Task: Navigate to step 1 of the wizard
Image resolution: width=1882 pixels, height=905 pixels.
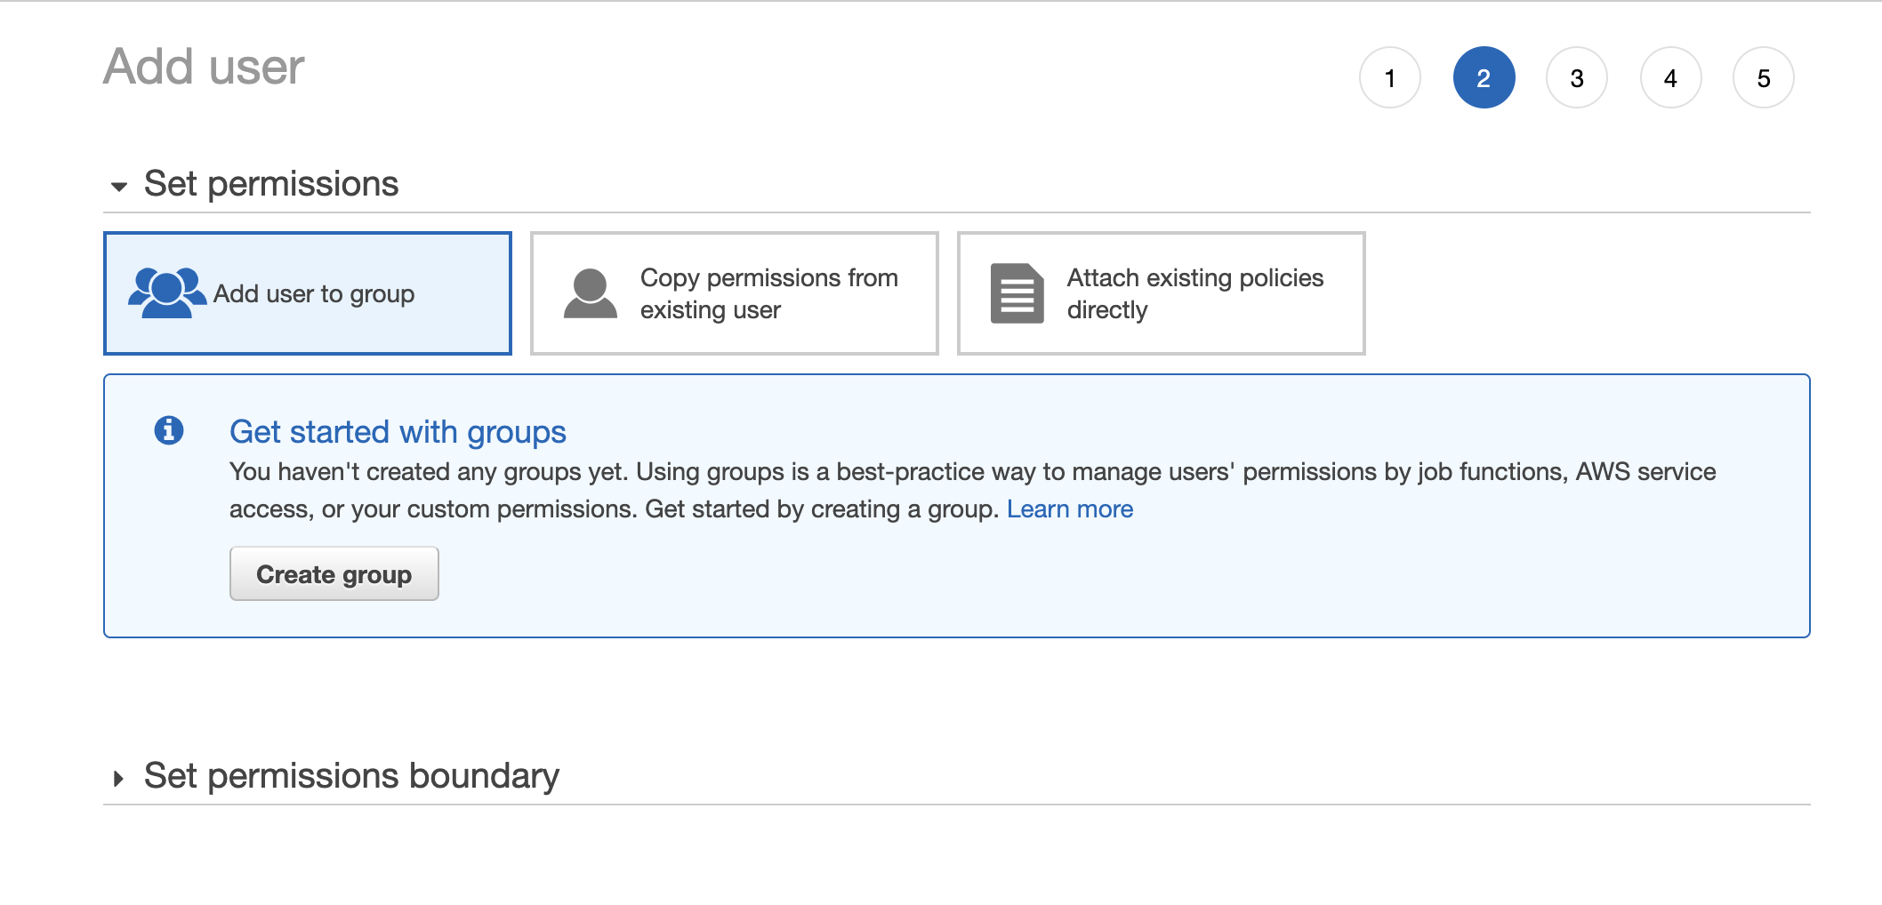Action: [x=1390, y=77]
